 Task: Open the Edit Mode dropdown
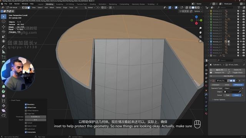tap(13, 8)
